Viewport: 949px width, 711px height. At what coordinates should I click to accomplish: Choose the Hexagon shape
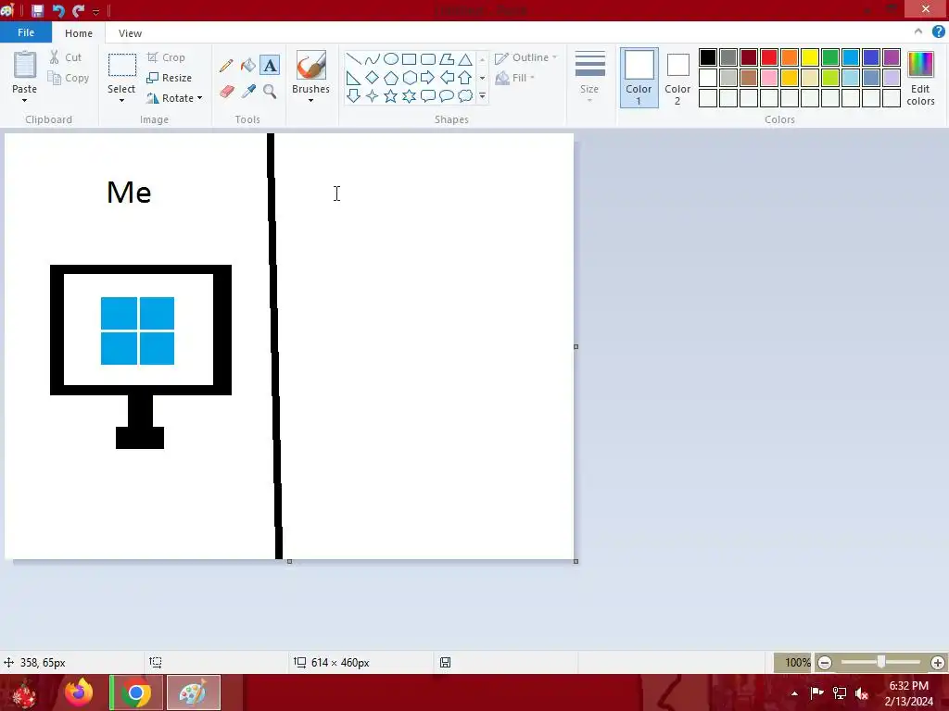point(409,78)
